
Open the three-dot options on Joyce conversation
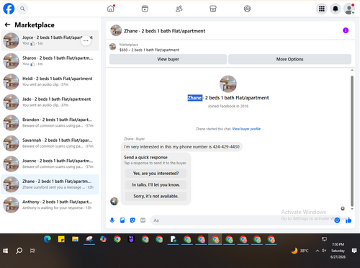(86, 40)
